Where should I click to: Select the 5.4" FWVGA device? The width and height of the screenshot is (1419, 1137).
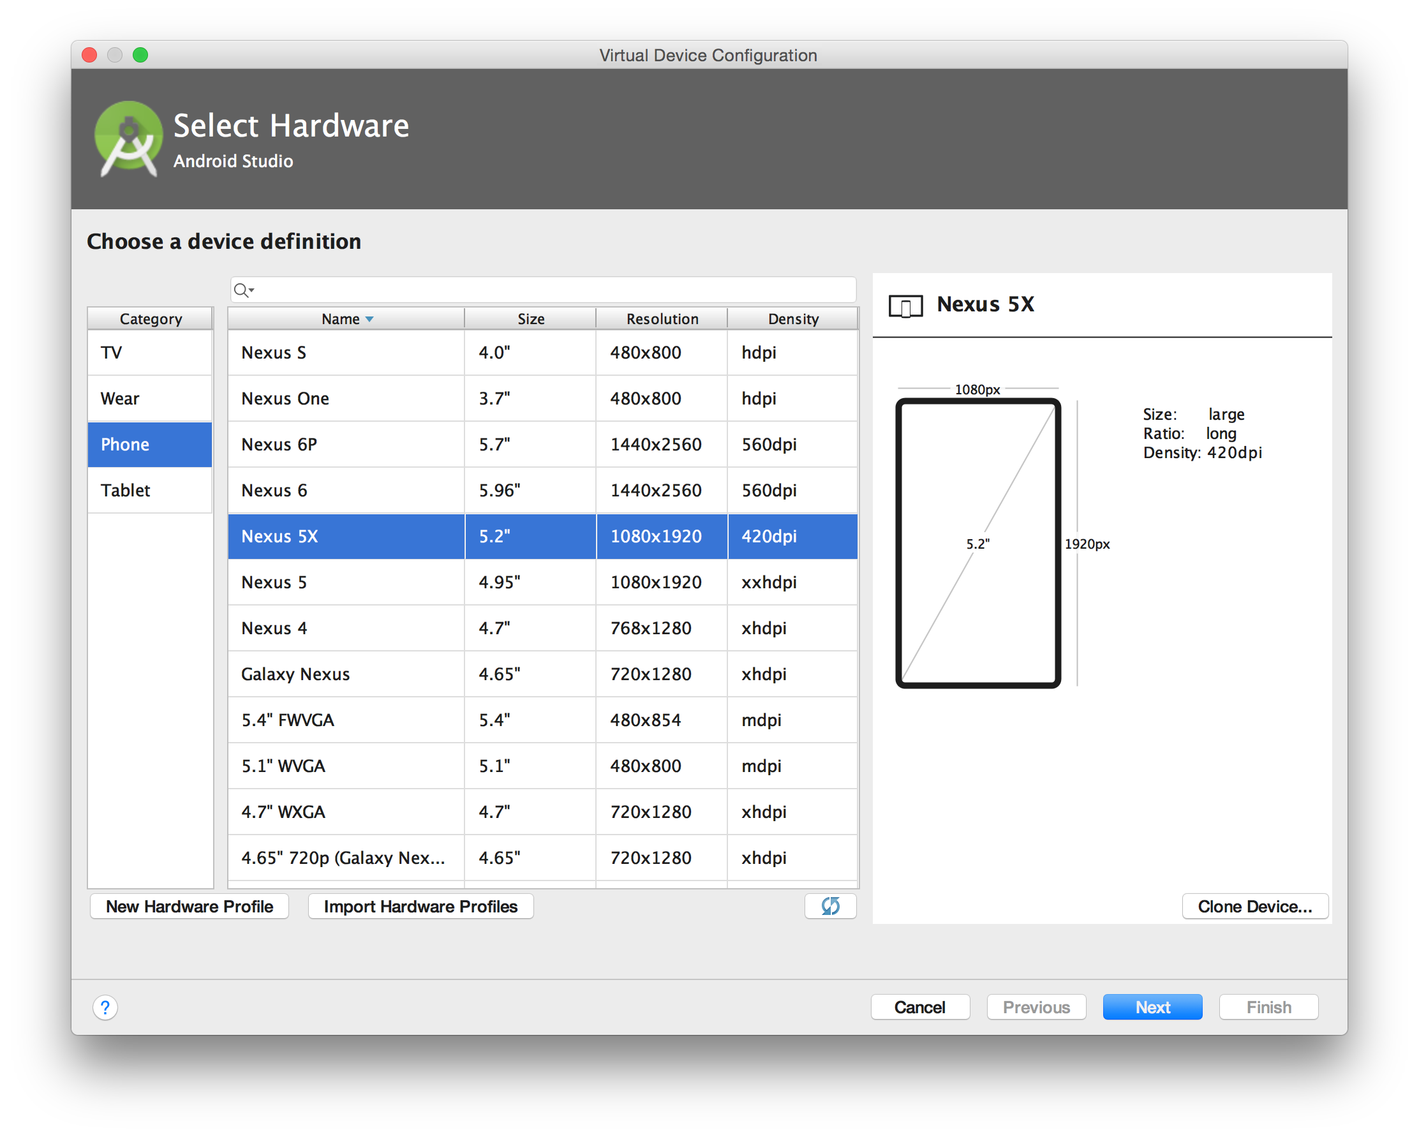click(543, 720)
